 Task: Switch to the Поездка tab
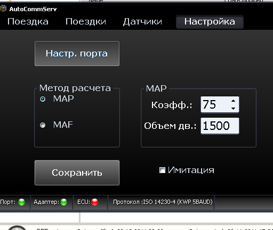tap(28, 22)
